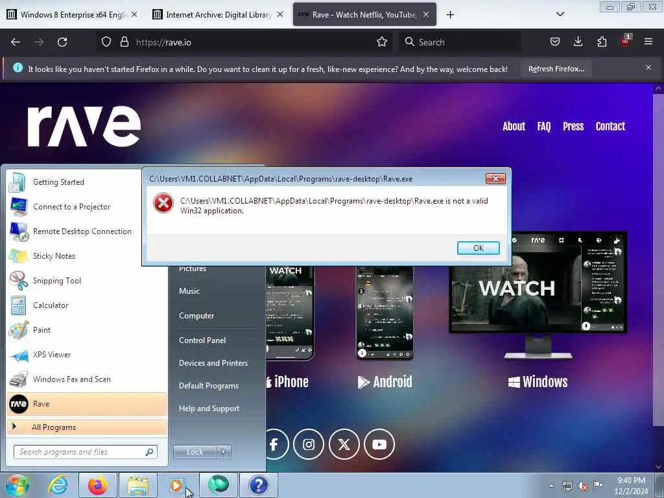The height and width of the screenshot is (498, 664).
Task: Open Getting Started from Start menu
Action: (x=87, y=182)
